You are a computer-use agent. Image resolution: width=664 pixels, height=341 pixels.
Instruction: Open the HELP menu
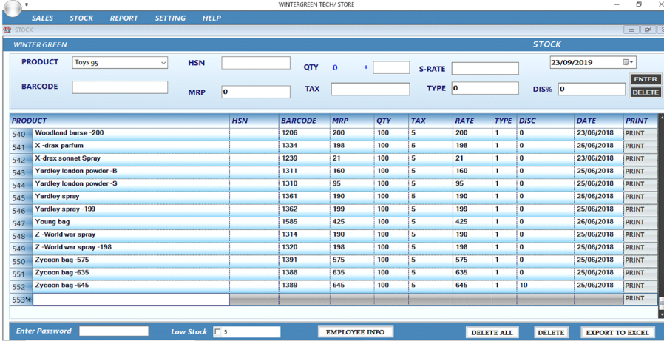tap(211, 18)
